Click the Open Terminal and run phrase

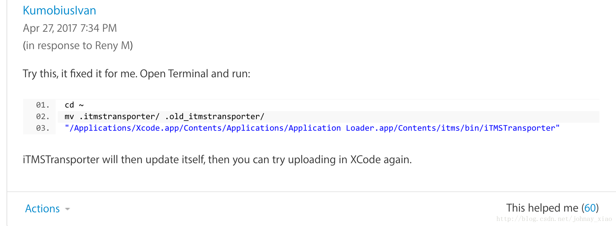point(195,74)
